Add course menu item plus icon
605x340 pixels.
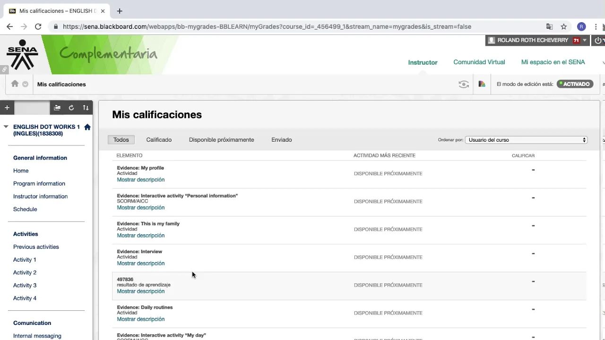(7, 108)
